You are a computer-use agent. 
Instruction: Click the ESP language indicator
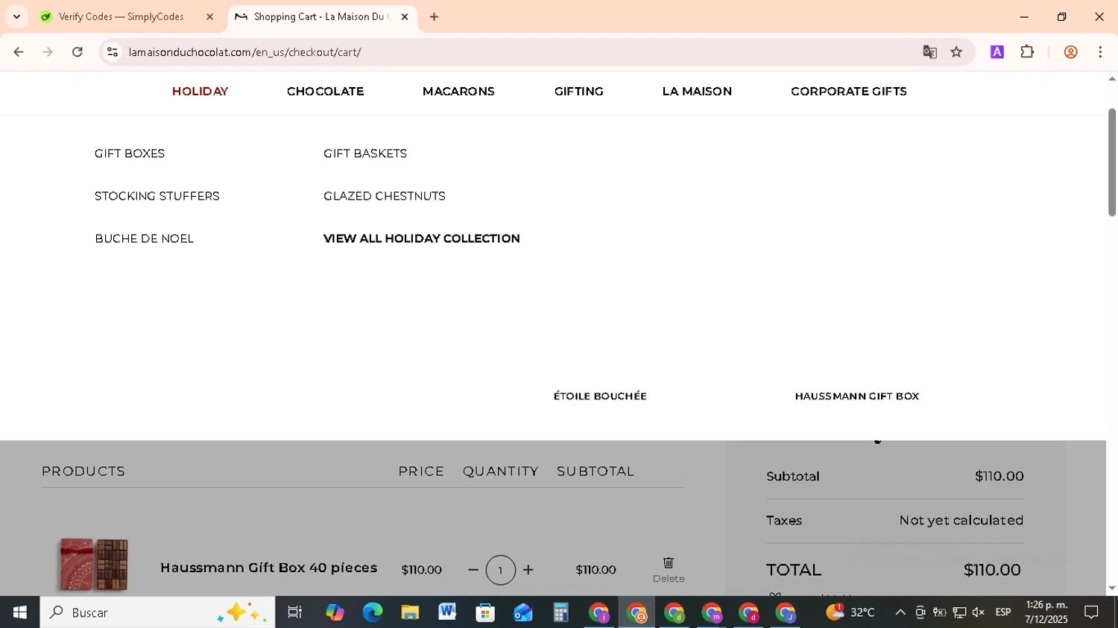pyautogui.click(x=1003, y=612)
